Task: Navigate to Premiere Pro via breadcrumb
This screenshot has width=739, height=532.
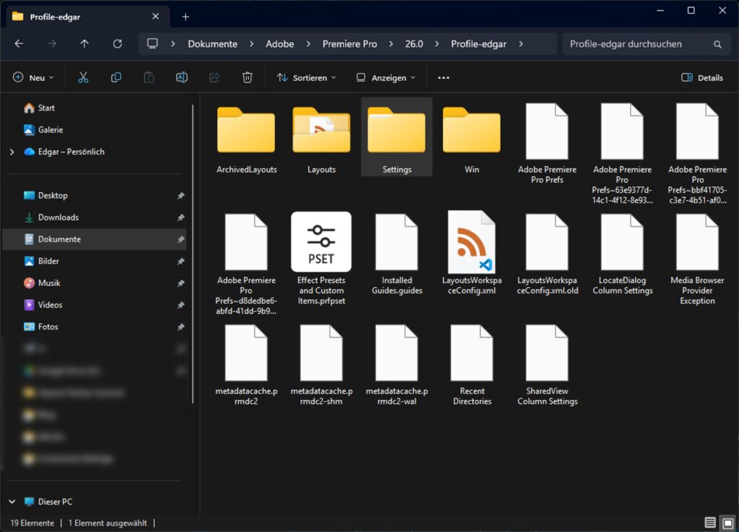Action: [x=349, y=43]
